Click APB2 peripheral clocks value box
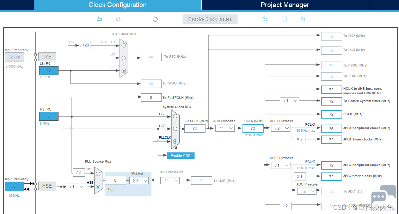Screen dimensions: 399x214 [x=332, y=165]
